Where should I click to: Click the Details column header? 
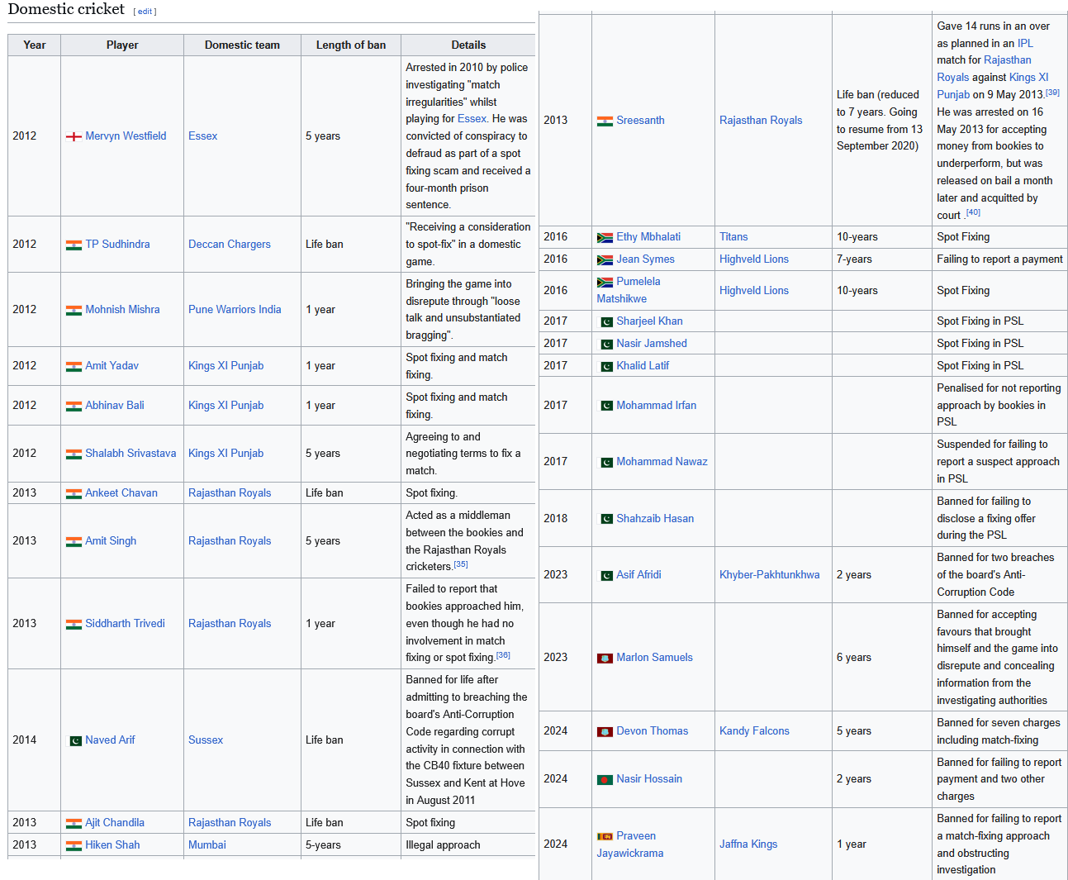(x=468, y=45)
